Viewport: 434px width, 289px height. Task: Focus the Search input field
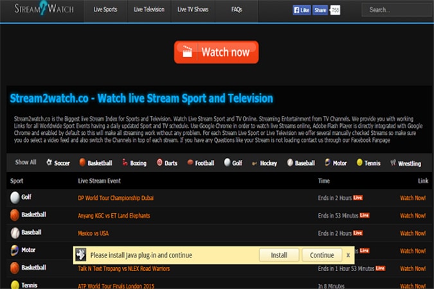(398, 10)
